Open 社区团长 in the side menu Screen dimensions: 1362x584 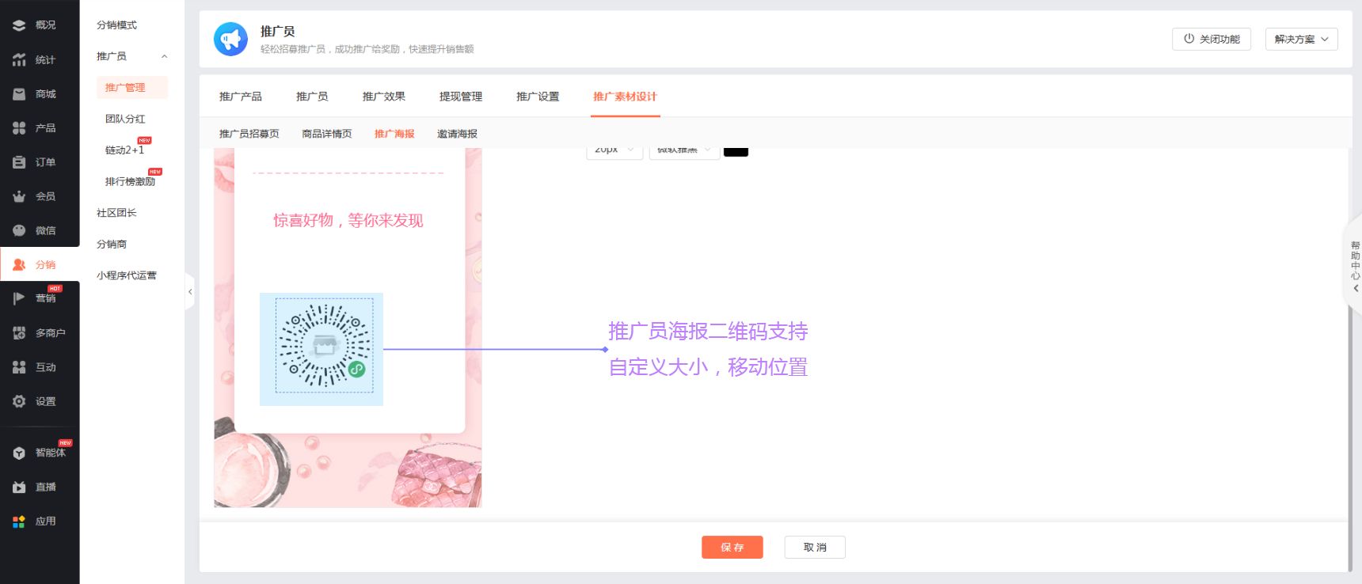[116, 213]
